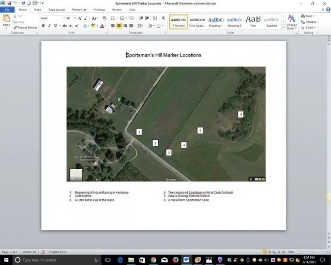Screen dimensions: 331x265
Task: Open the font name dropdown showing Arial
Action: 53,18
